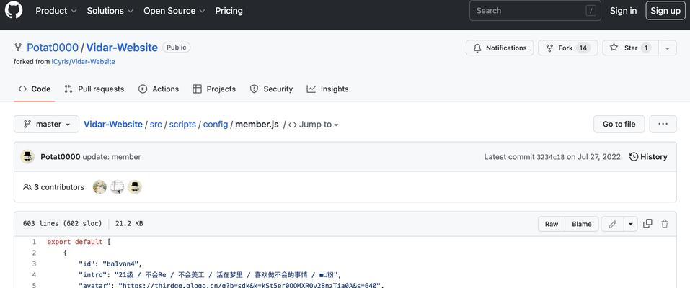Screen dimensions: 690x288
Task: Star the repository
Action: click(630, 48)
